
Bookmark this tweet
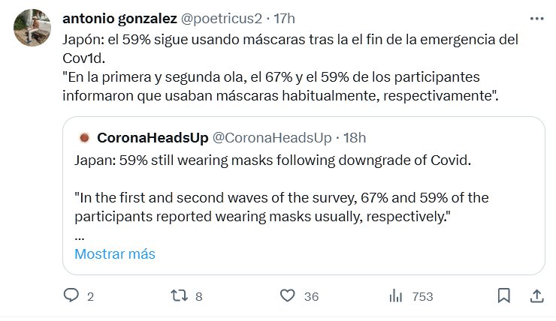coord(505,295)
